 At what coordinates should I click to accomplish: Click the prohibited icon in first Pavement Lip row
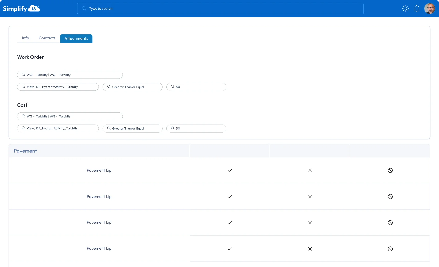(390, 170)
